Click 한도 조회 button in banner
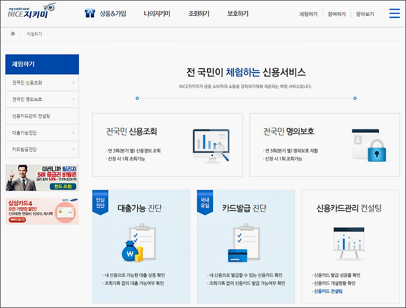Viewport: 406px width, 308px height. pos(63,186)
